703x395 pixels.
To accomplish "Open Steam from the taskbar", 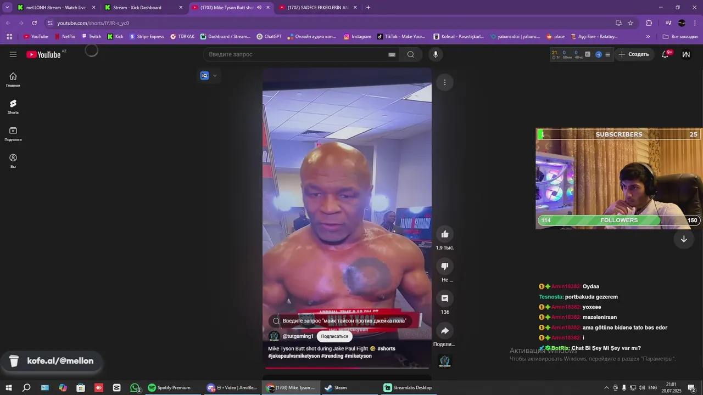I will pos(336,388).
